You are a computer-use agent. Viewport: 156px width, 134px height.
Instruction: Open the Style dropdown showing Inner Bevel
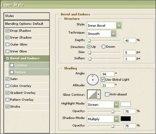tap(104, 26)
